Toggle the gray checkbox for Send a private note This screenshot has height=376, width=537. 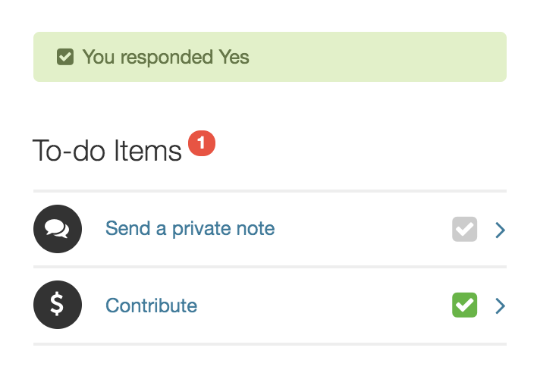pos(464,229)
